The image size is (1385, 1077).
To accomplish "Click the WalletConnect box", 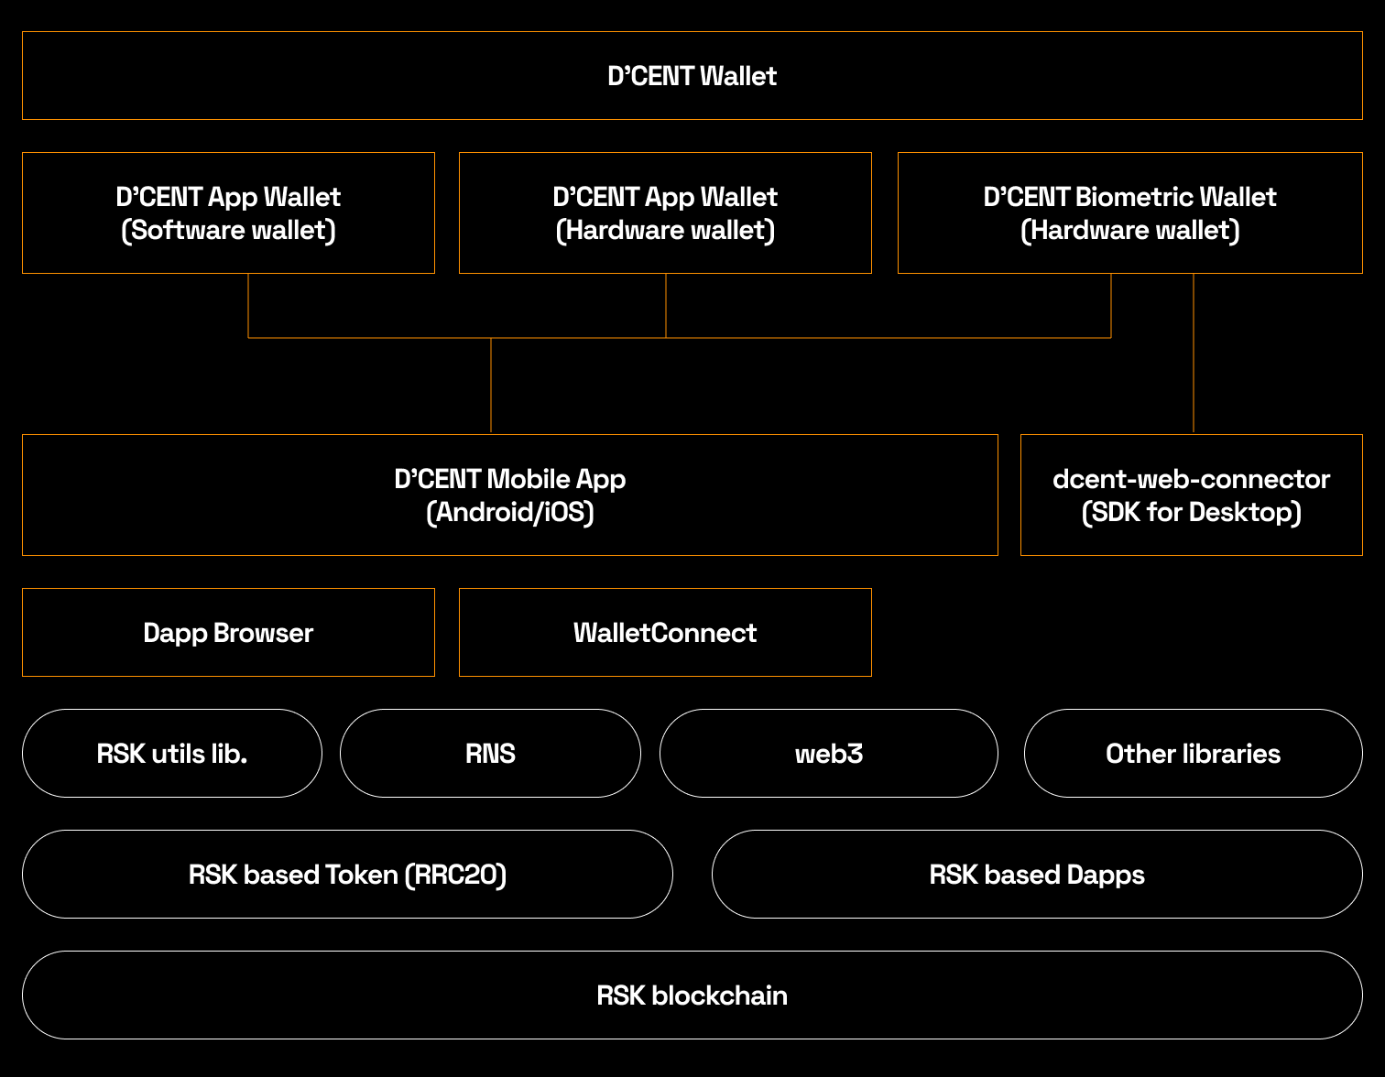I will [x=665, y=633].
